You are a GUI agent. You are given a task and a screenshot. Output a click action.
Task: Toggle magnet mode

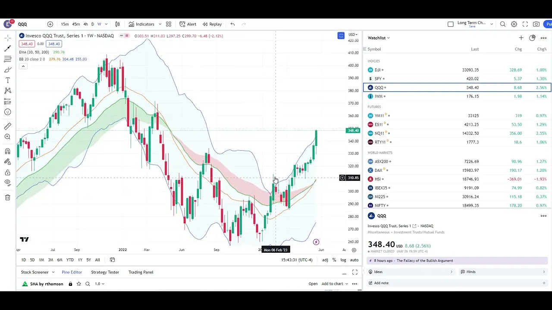click(7, 151)
